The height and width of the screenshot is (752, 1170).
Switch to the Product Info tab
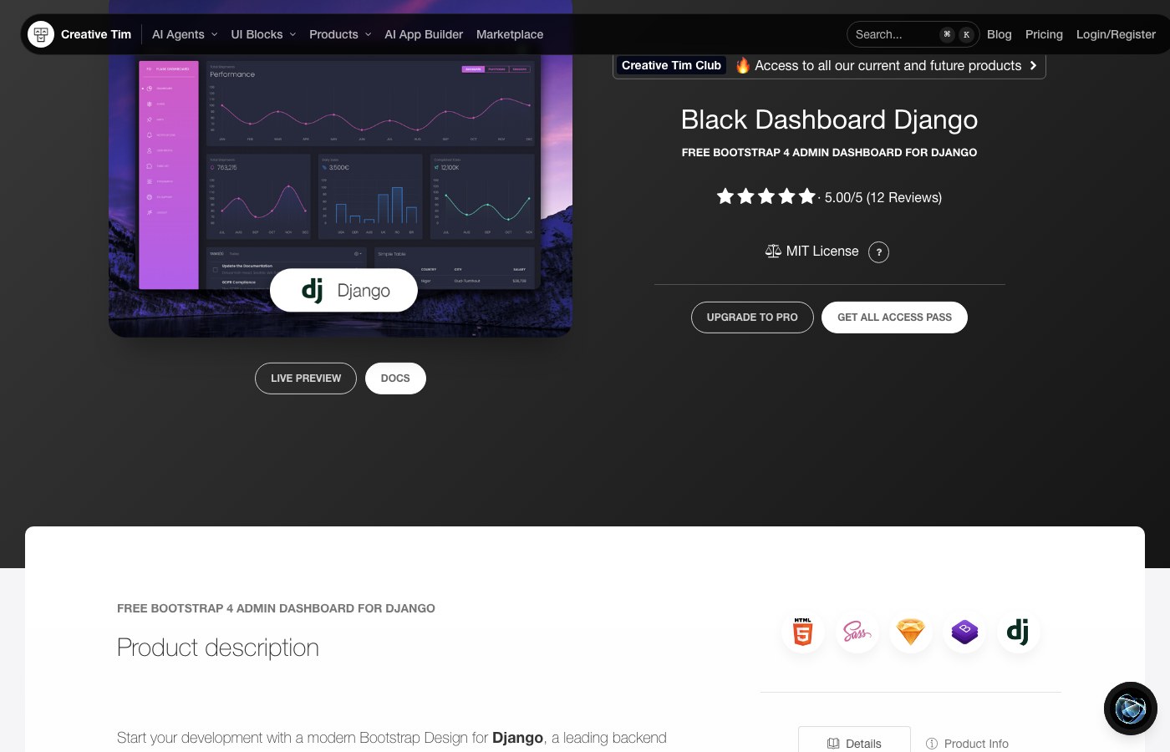pyautogui.click(x=967, y=744)
